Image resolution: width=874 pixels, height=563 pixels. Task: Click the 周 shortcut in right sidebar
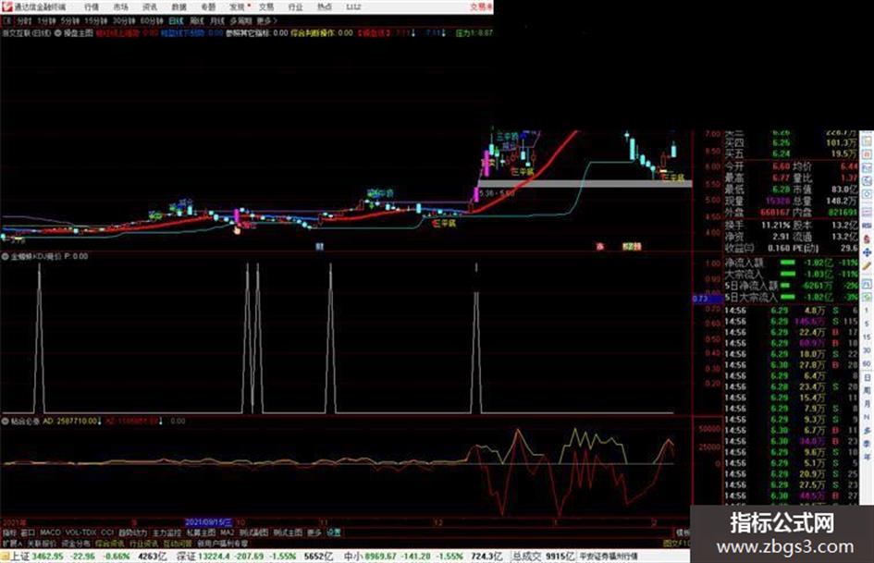[x=867, y=391]
